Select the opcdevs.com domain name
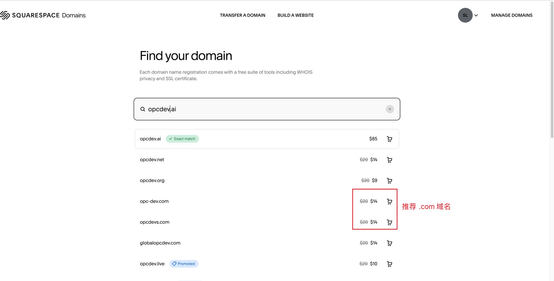 coord(155,222)
